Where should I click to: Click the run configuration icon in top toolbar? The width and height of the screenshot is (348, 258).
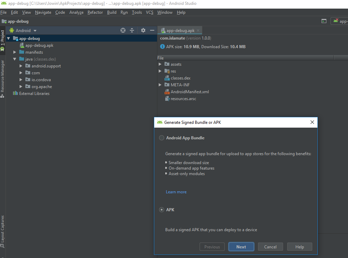pyautogui.click(x=324, y=21)
